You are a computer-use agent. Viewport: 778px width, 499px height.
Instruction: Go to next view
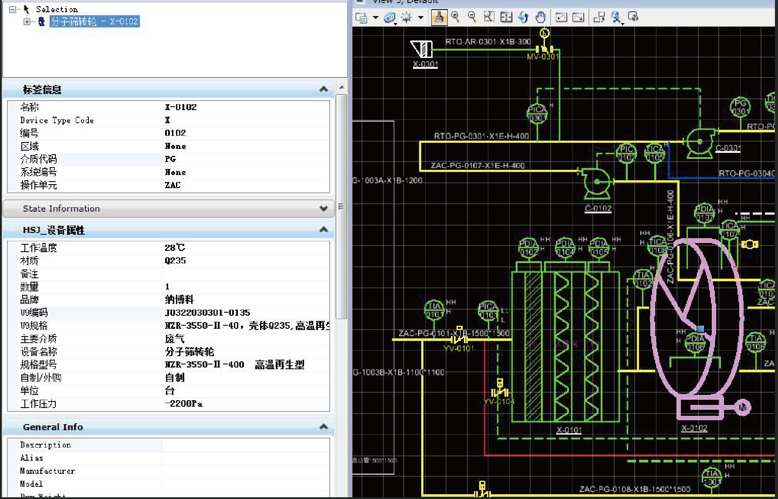pos(578,17)
